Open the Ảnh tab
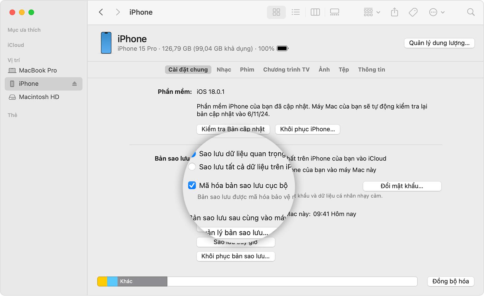The width and height of the screenshot is (484, 296). coord(324,70)
